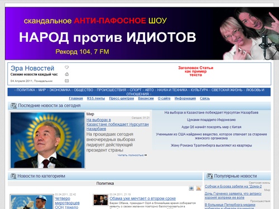Open article На выборах в Казахстане побеждает link

(117, 124)
